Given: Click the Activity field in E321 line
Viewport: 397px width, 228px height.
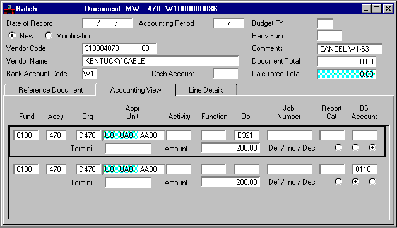Looking at the screenshot, I should (179, 135).
